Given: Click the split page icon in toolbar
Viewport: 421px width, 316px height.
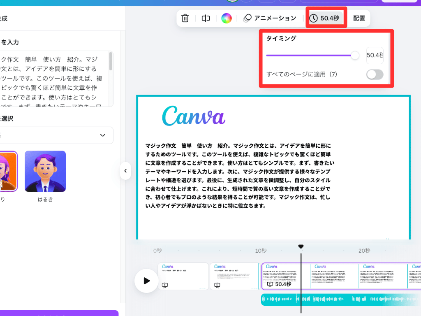Looking at the screenshot, I should 206,18.
